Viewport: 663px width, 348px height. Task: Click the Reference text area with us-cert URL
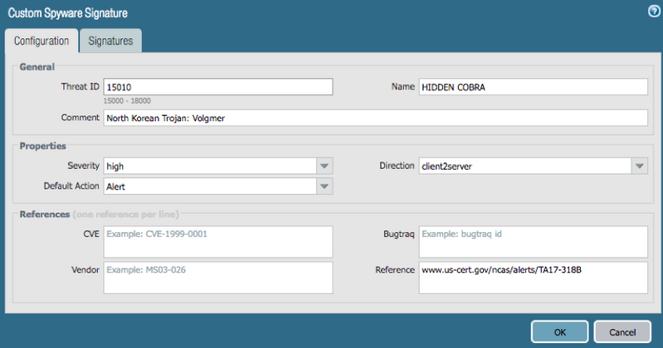point(534,278)
